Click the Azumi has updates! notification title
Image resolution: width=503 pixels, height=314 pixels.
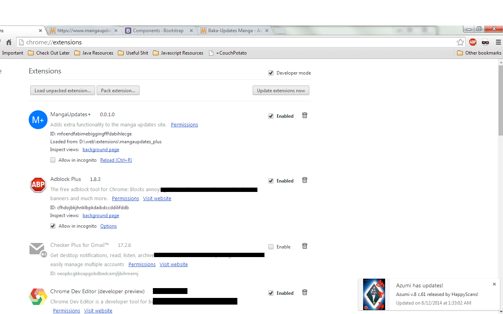420,285
